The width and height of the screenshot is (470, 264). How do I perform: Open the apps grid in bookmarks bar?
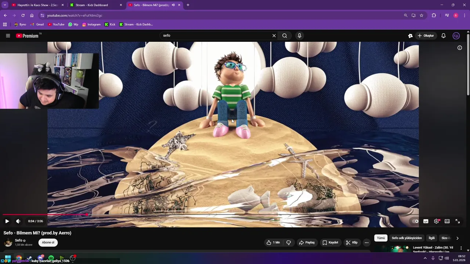pos(5,25)
